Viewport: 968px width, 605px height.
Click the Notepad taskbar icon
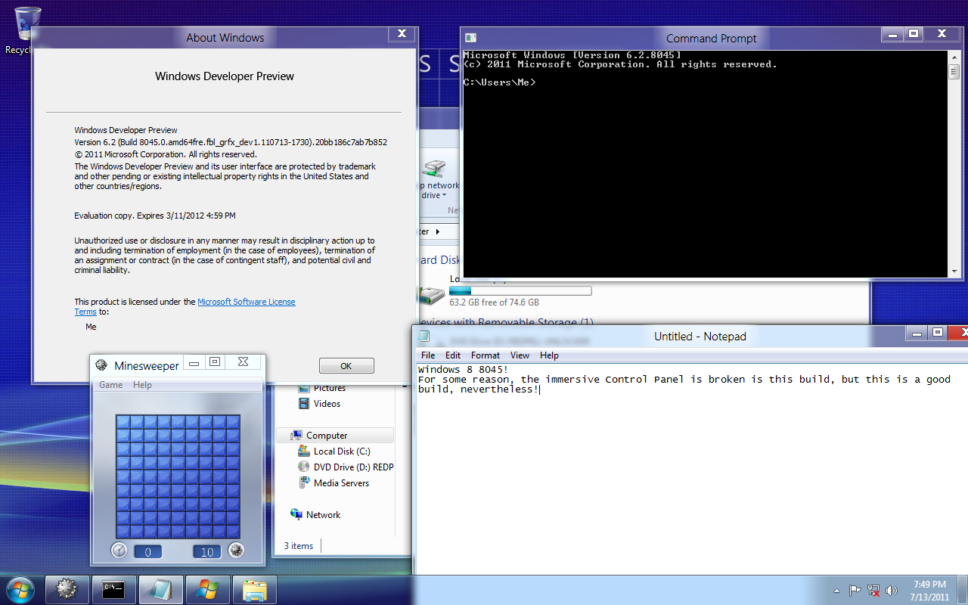point(161,589)
